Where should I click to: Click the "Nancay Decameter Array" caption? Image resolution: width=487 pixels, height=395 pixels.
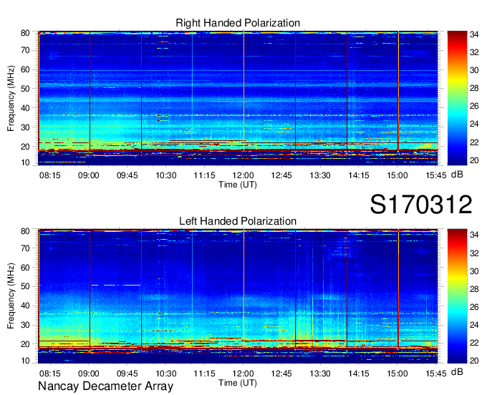pos(105,386)
